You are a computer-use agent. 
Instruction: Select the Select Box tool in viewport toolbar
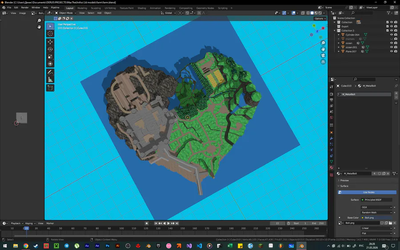click(50, 26)
